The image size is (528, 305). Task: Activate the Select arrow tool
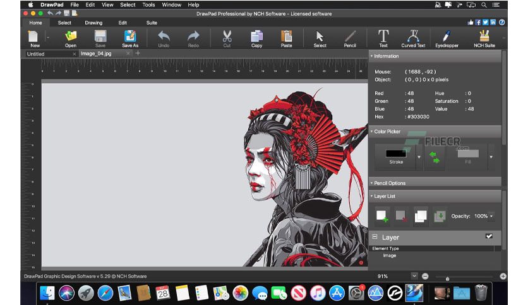click(320, 38)
